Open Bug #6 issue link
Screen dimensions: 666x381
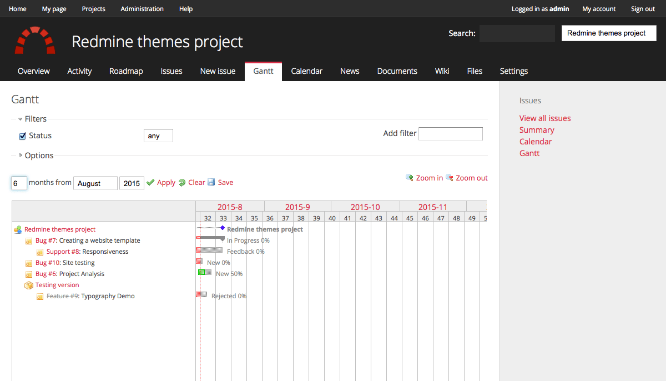click(x=46, y=274)
